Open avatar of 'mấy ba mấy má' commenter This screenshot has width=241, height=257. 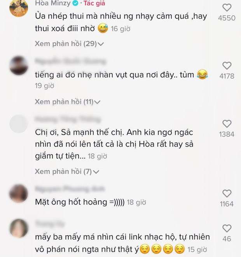[19, 228]
